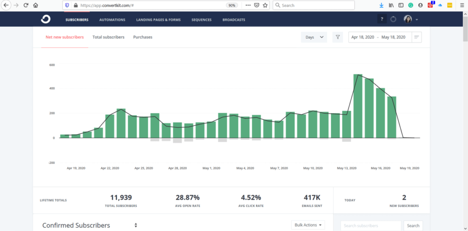Open the help question mark icon
The width and height of the screenshot is (468, 231).
tap(382, 19)
